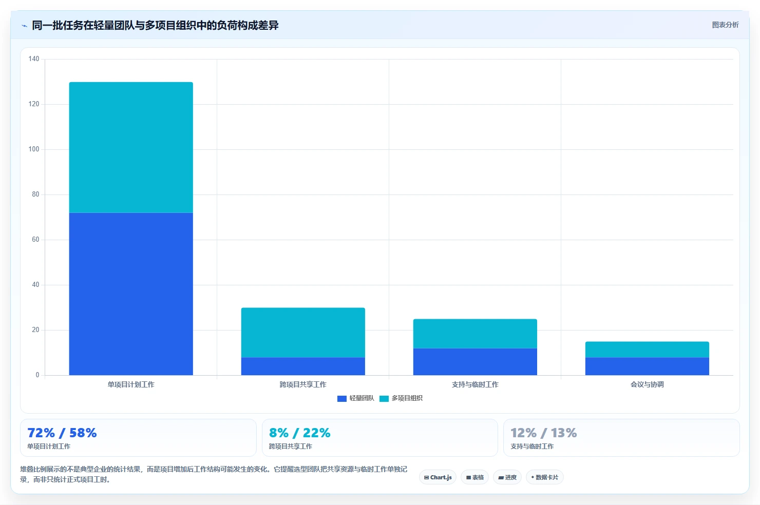This screenshot has width=760, height=505.
Task: Click the y-axis value 60
Action: pyautogui.click(x=35, y=240)
